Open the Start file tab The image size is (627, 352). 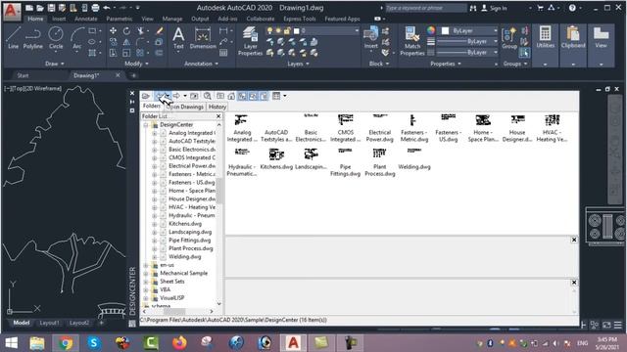[x=23, y=75]
